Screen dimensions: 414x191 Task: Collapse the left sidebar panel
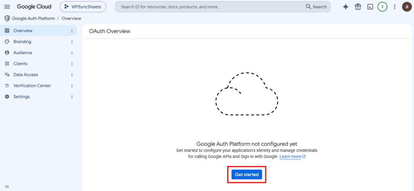[x=7, y=187]
